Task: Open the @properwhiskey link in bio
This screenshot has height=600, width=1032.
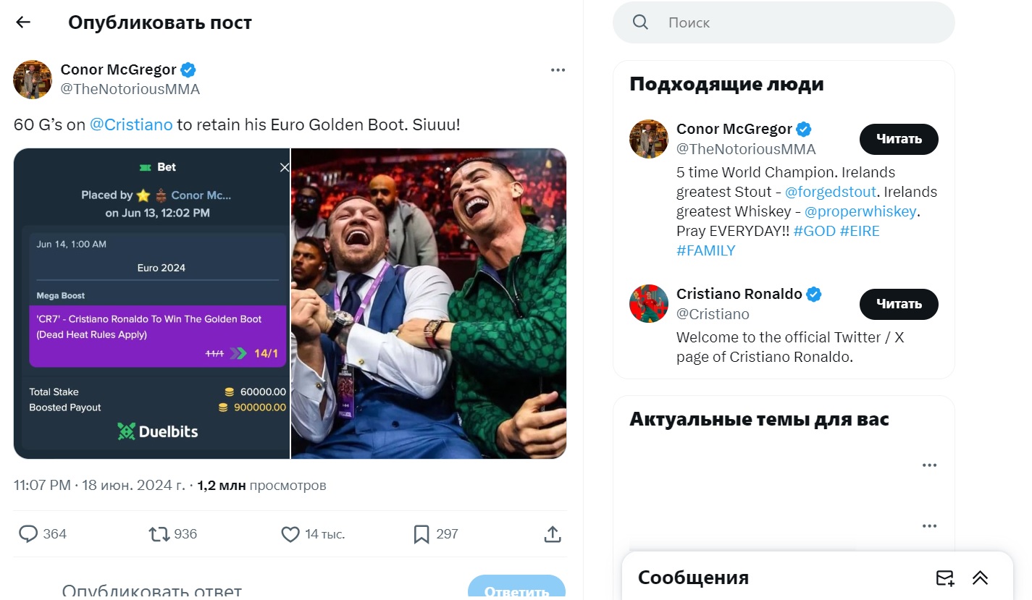Action: 862,211
